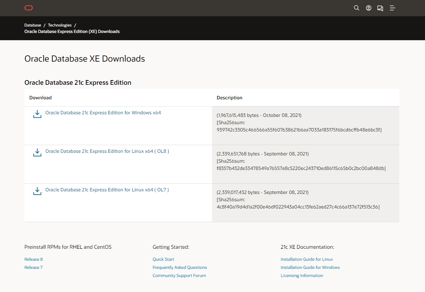Viewport: 425px width, 292px height.
Task: Open Licensing Information link
Action: pyautogui.click(x=302, y=275)
